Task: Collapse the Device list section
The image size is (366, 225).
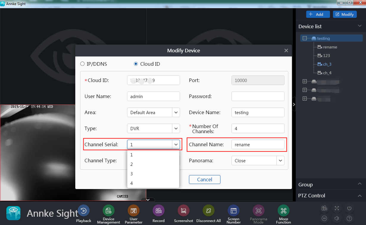Action: tap(360, 26)
